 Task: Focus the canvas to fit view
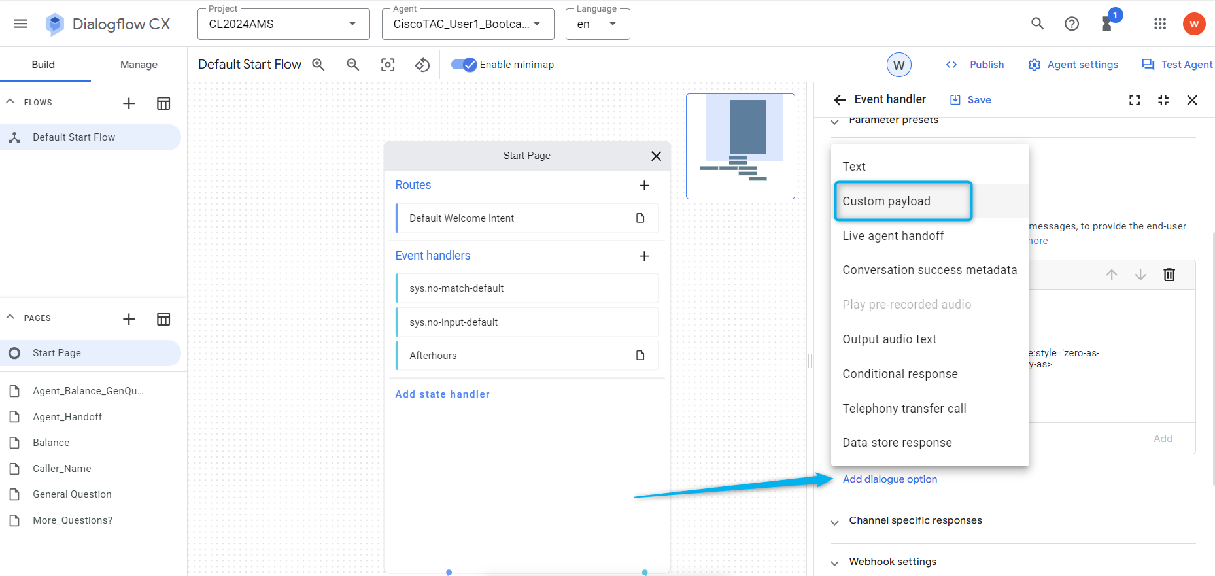point(388,65)
